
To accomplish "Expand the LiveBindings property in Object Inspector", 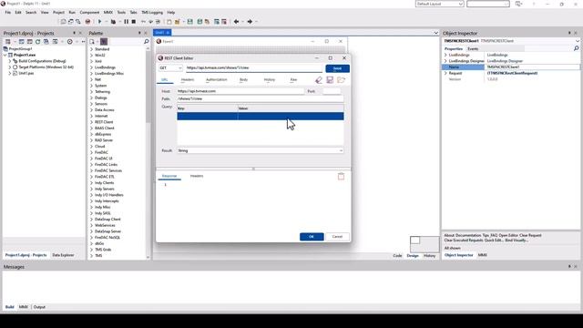I will [445, 55].
